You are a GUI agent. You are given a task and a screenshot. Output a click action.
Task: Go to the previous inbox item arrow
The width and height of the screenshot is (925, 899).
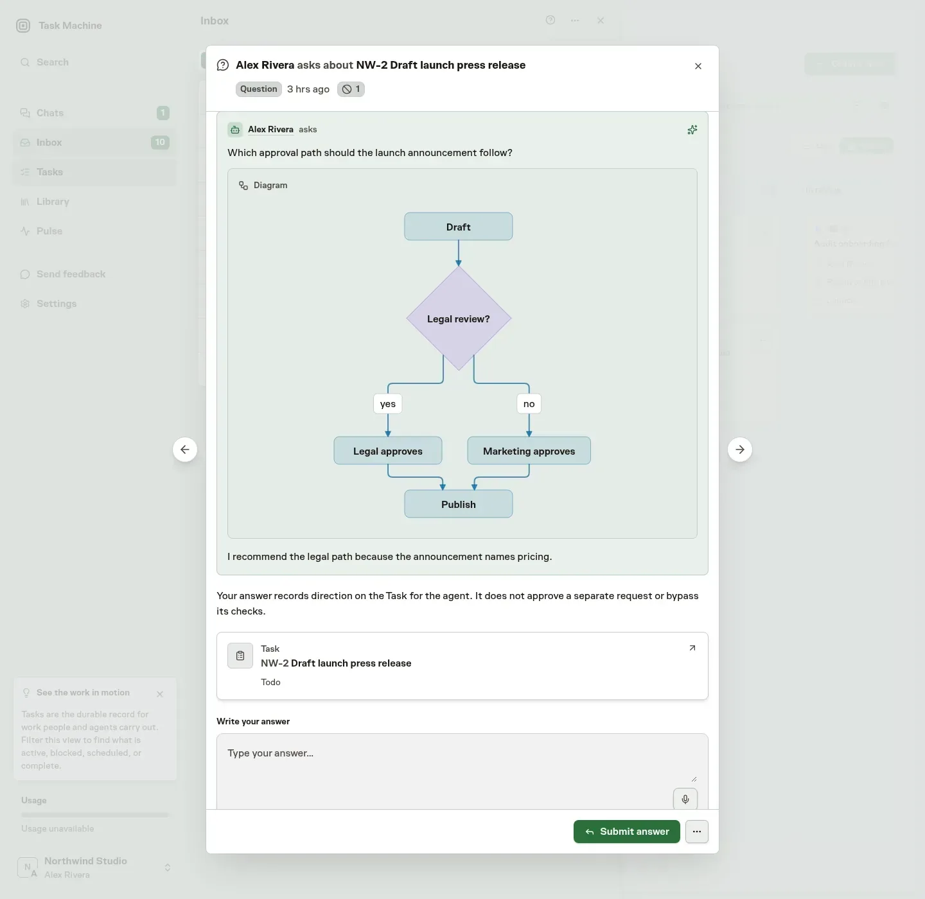click(185, 449)
